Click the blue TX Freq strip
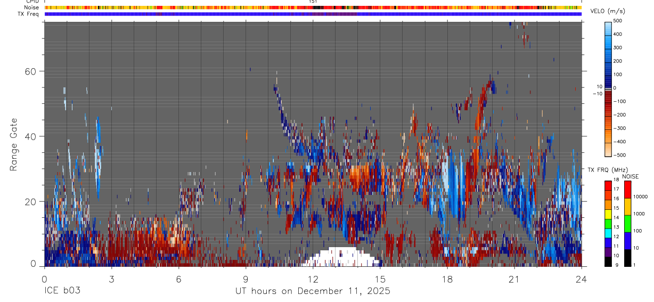Image resolution: width=654 pixels, height=302 pixels. point(313,14)
